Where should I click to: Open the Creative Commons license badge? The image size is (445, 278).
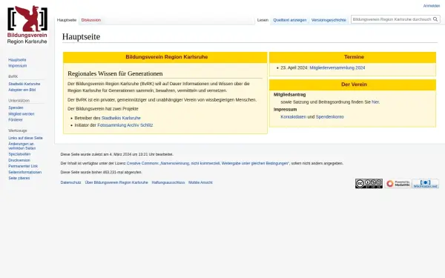[x=369, y=184]
